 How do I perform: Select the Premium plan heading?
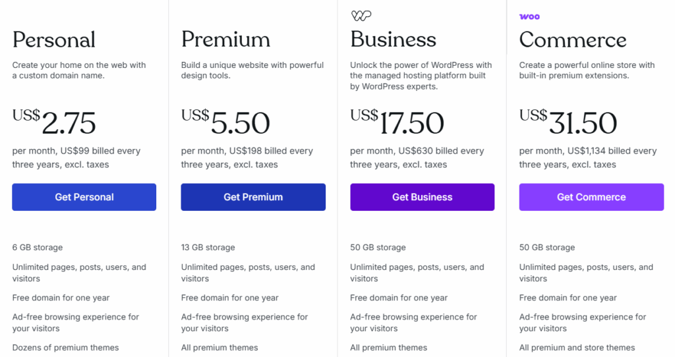click(225, 40)
